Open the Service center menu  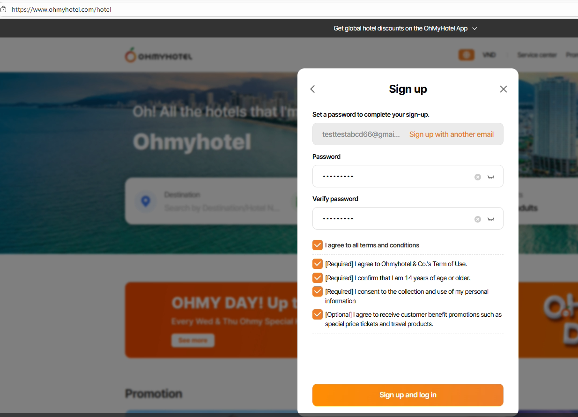[537, 55]
